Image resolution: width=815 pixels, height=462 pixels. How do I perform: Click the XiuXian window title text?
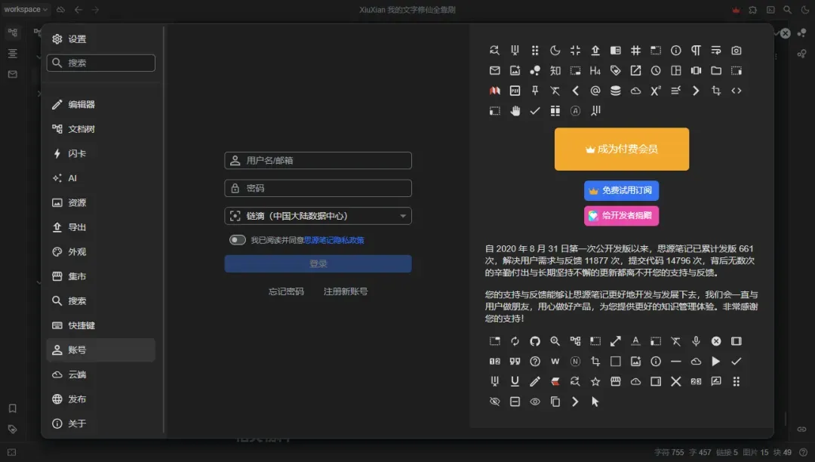[407, 9]
